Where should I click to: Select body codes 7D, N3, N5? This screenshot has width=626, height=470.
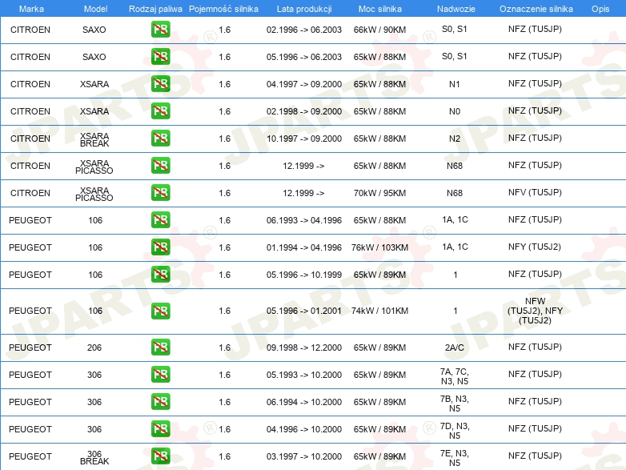pyautogui.click(x=455, y=431)
